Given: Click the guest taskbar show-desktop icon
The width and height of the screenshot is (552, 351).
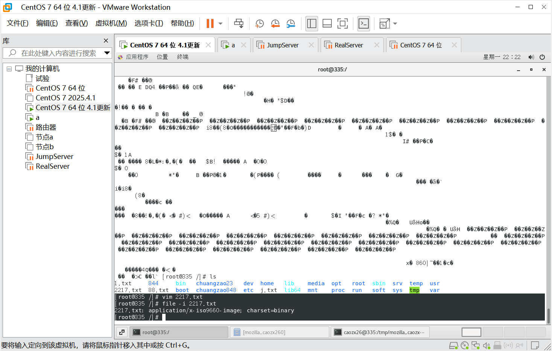Looking at the screenshot, I should 122,332.
